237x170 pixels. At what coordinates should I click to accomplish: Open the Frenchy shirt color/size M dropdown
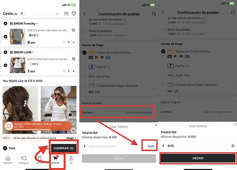(33, 35)
